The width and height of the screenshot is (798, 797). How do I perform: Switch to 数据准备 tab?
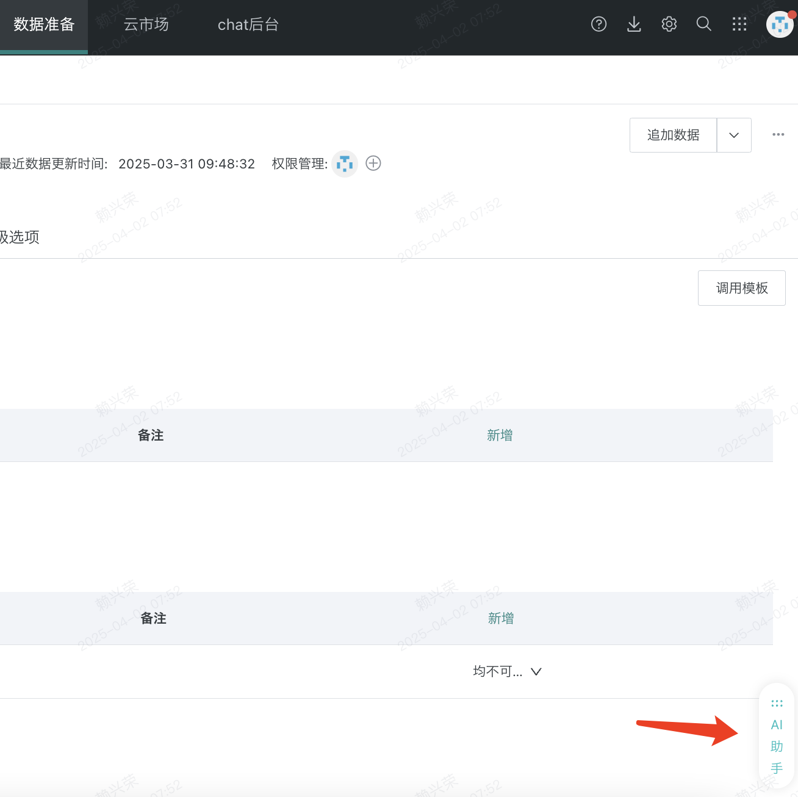[44, 24]
